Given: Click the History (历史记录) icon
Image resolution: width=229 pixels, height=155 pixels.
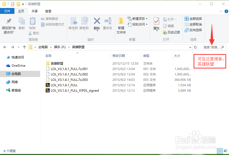Looking at the screenshot, I should point(165,32).
